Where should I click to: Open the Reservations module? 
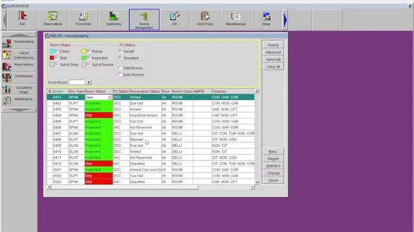click(x=53, y=19)
